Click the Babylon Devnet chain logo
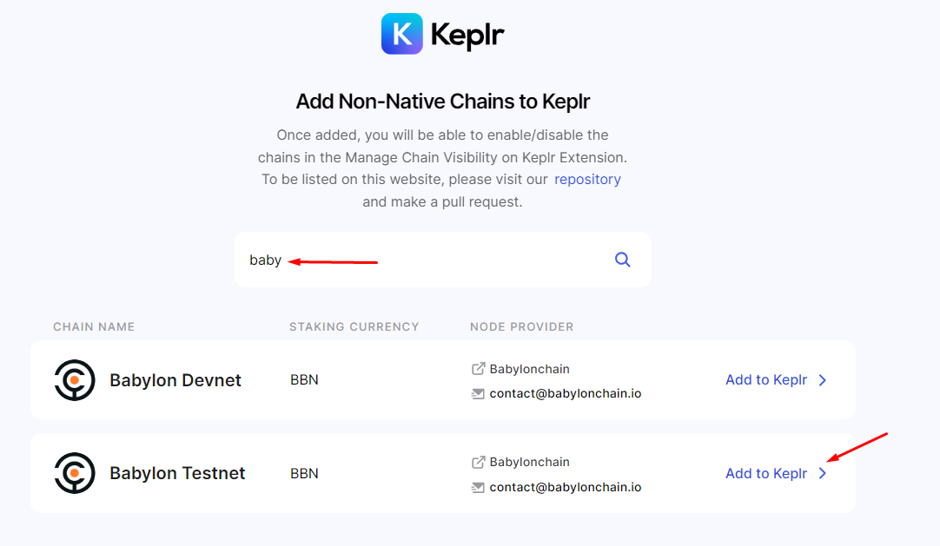This screenshot has width=940, height=546. 75,380
